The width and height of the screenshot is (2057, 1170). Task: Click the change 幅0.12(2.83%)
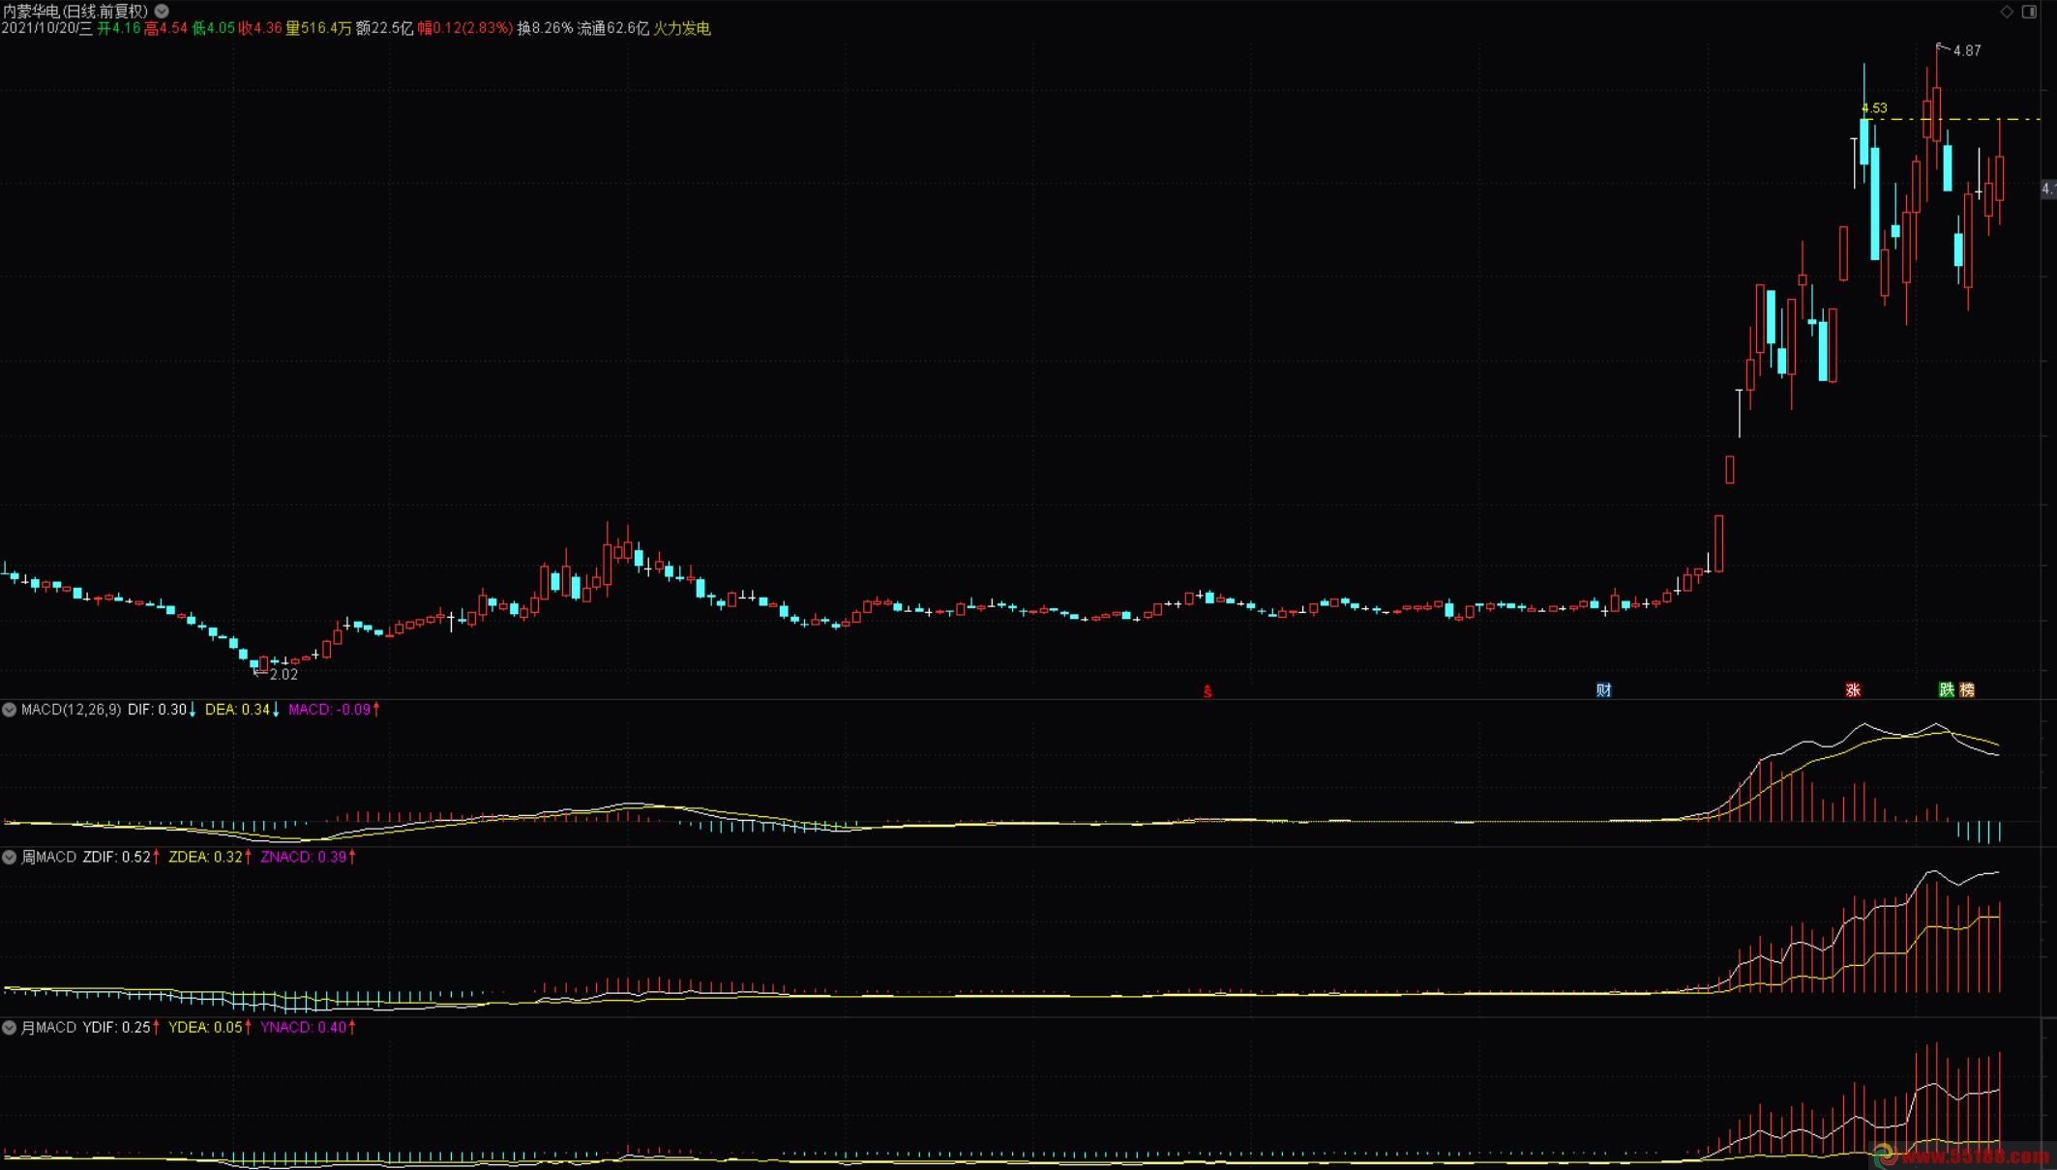click(x=465, y=29)
